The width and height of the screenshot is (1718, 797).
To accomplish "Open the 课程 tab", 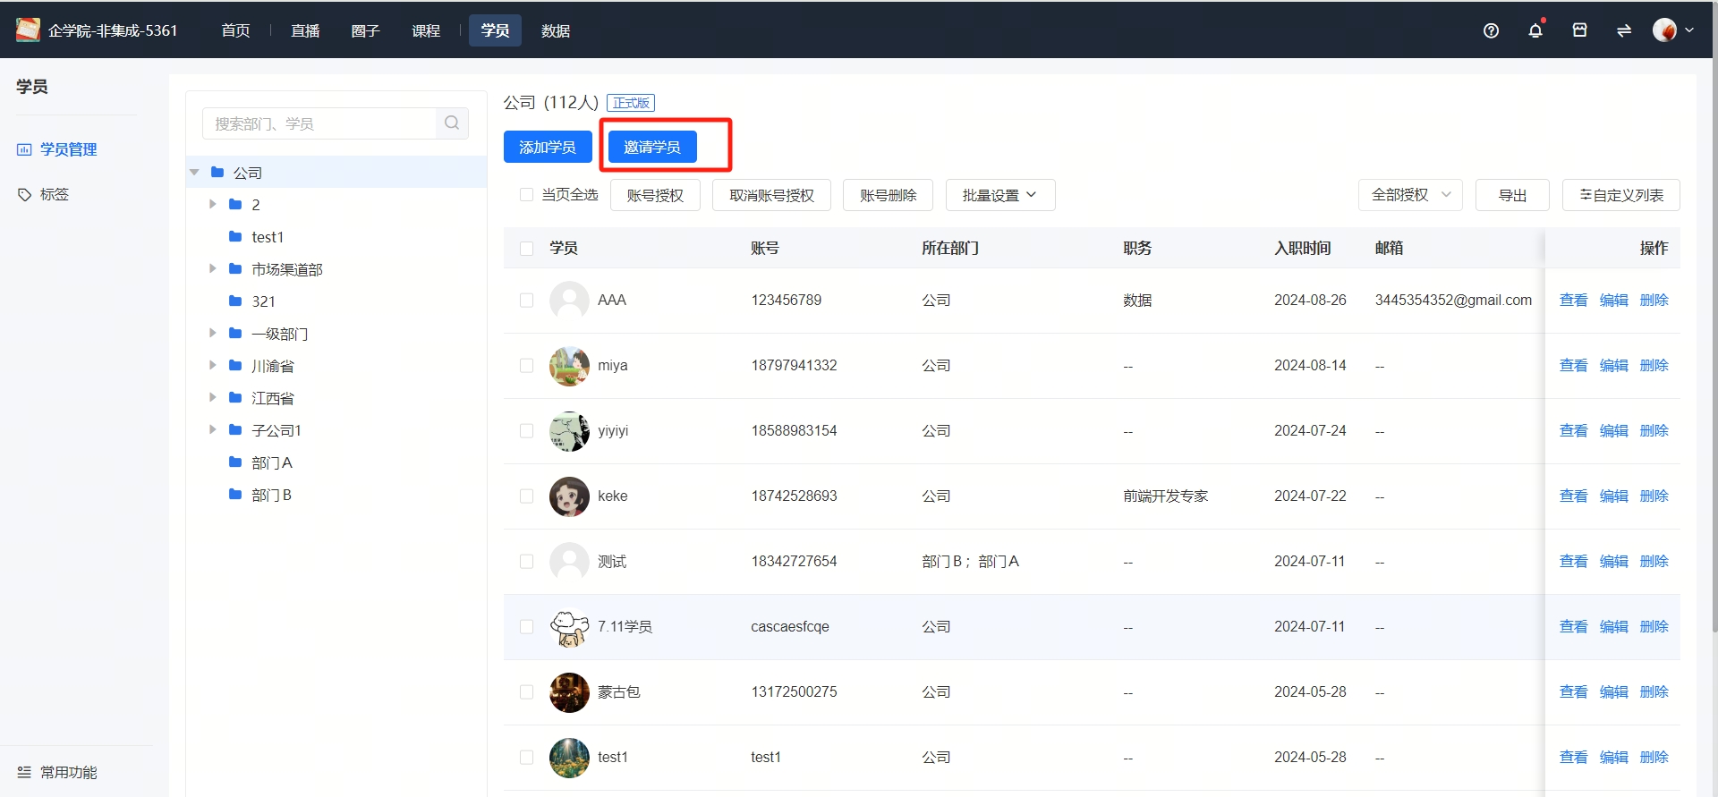I will point(426,30).
